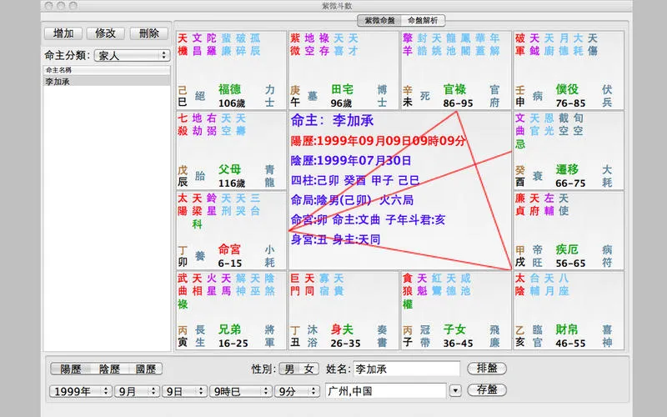
Task: Set gender to 男
Action: pos(288,369)
